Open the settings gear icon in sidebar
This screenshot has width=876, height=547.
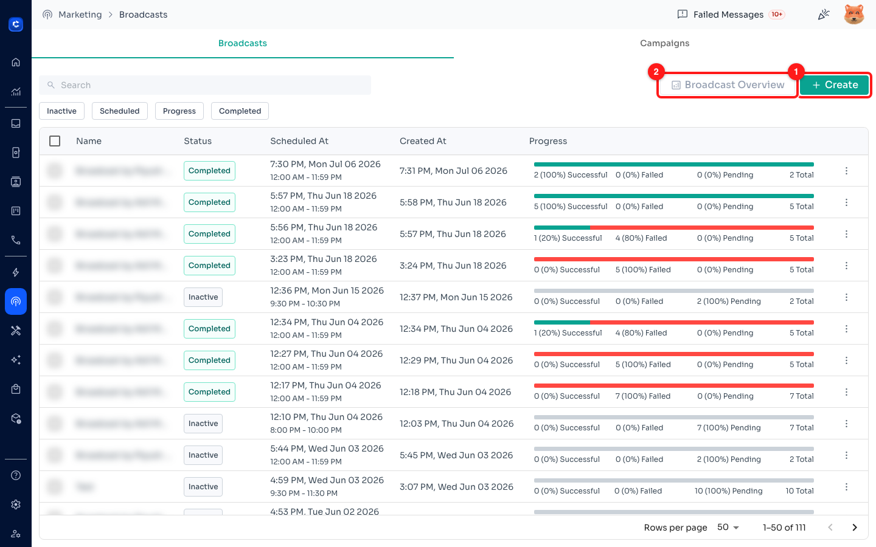click(x=16, y=504)
